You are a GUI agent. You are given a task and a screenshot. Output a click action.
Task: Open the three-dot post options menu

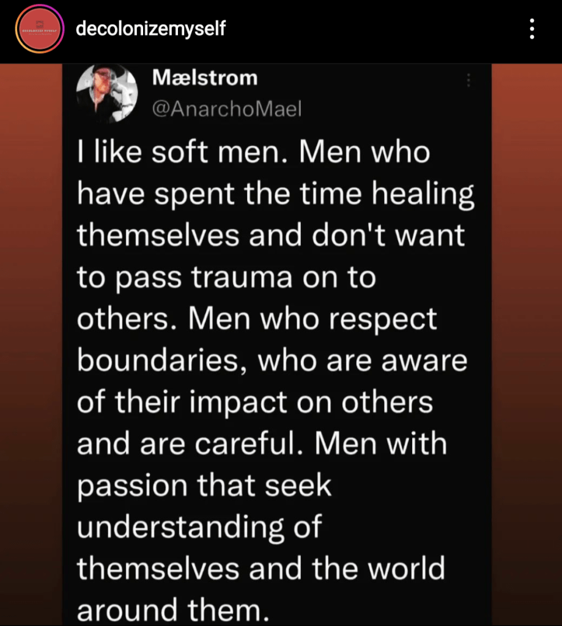[x=531, y=29]
